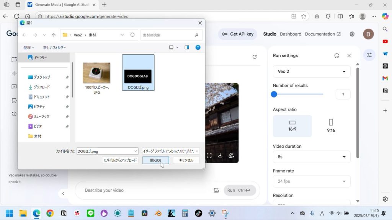
Task: Open the 整理 menu in file dialog
Action: 29,47
